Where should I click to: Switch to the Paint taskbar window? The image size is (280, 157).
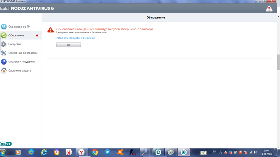171,152
